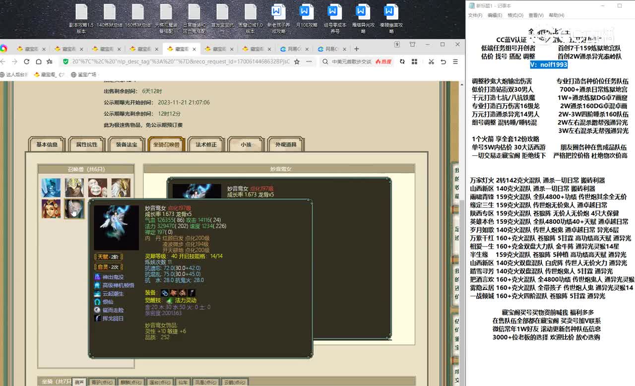Open desktop document 秦陵幽宫攻略

(391, 19)
